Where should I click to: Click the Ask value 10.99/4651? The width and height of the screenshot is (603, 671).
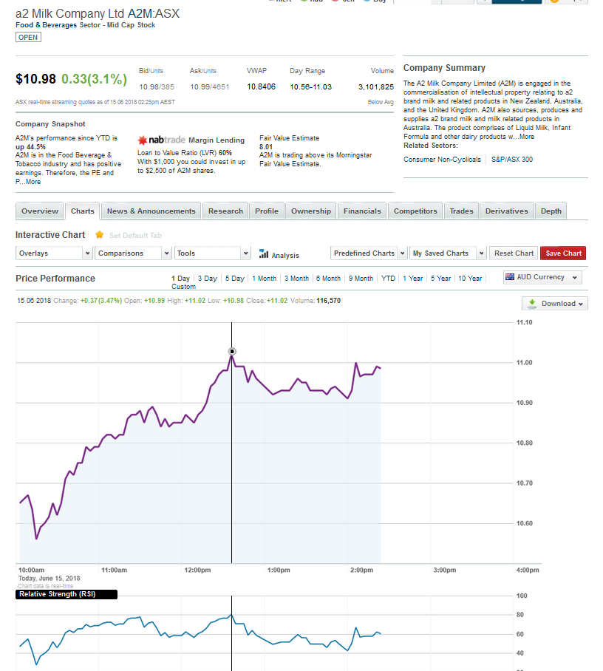pos(210,87)
